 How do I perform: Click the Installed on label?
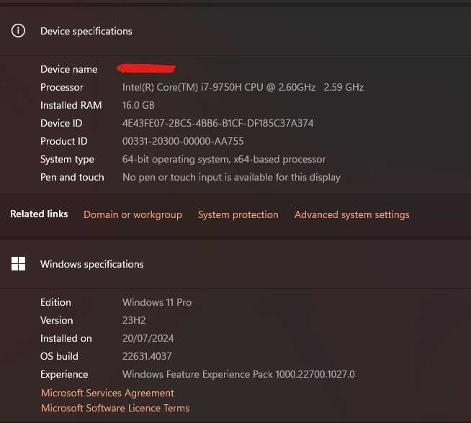pyautogui.click(x=66, y=338)
